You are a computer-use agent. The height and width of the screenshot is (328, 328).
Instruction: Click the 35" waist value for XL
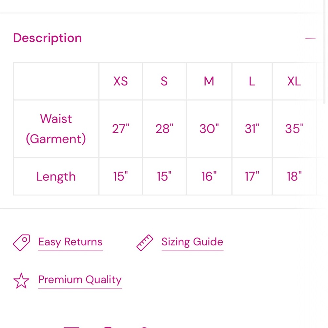point(294,129)
